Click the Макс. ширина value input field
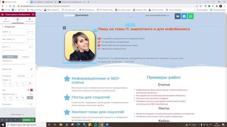This screenshot has width=227, height=127. pos(30,43)
